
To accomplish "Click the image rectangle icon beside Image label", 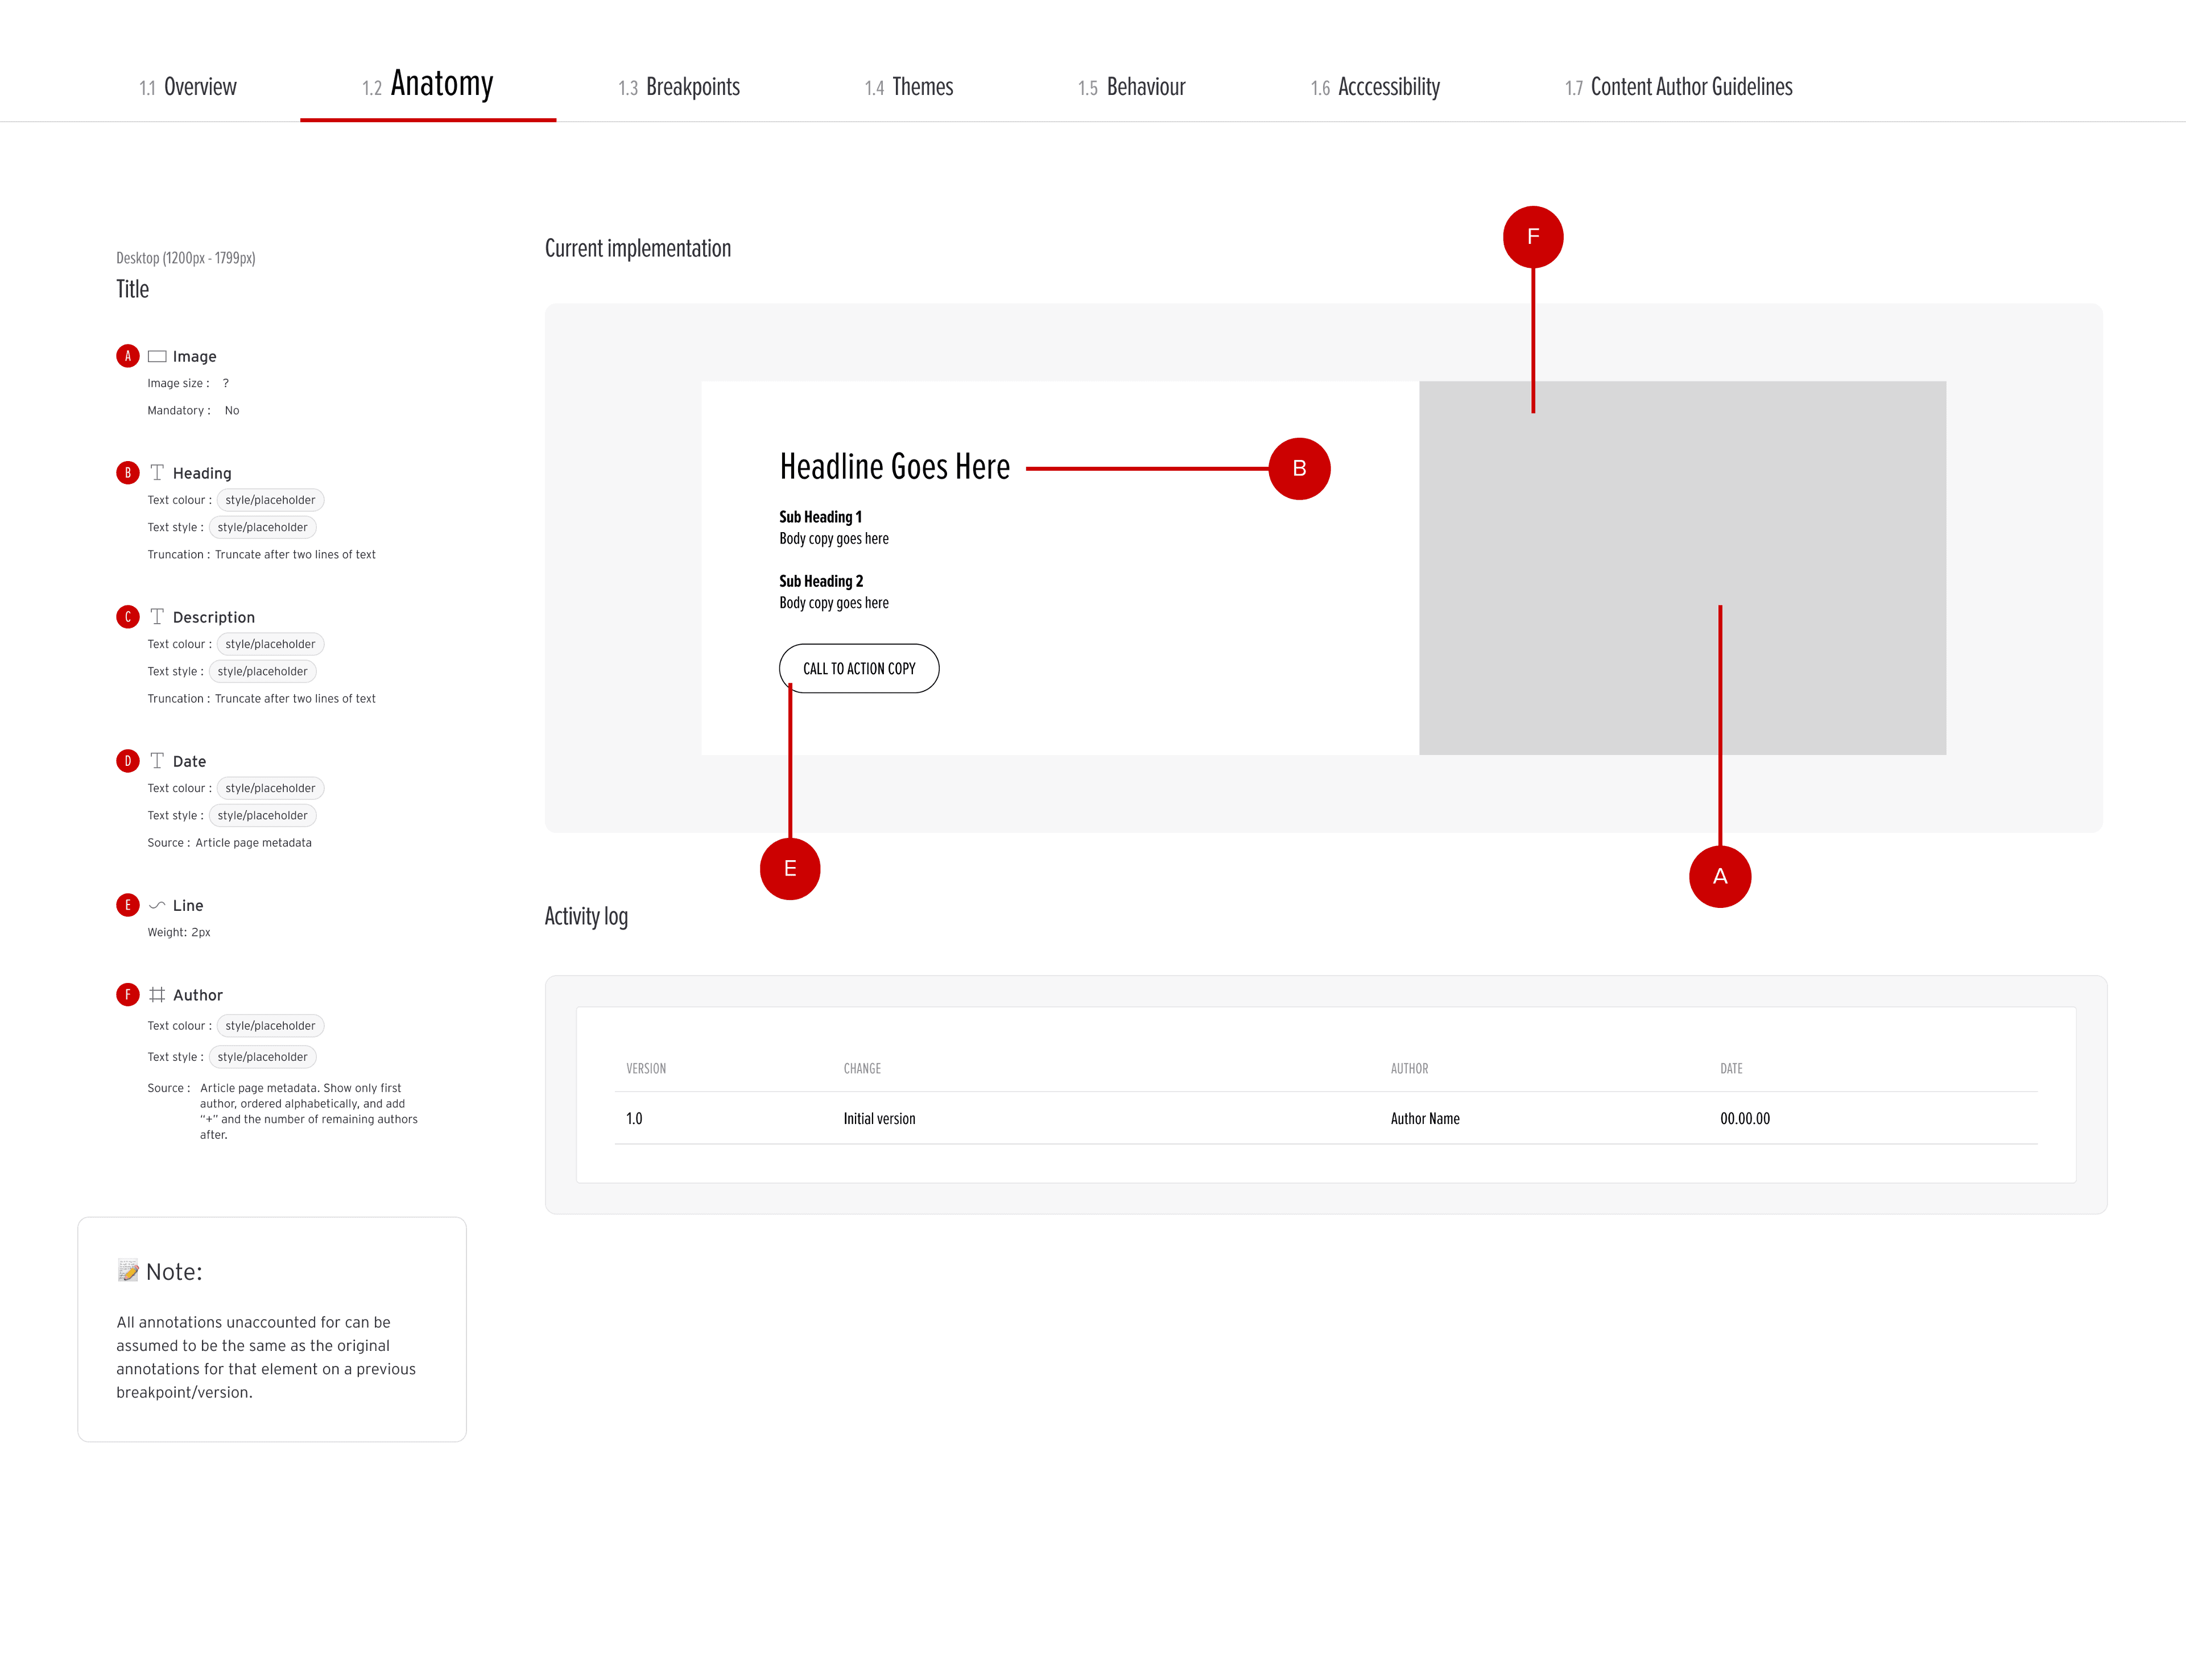I will 157,356.
